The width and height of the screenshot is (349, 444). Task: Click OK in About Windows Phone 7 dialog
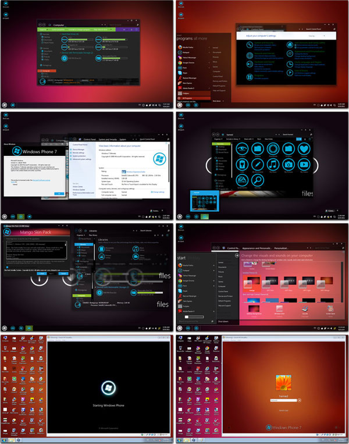point(59,193)
